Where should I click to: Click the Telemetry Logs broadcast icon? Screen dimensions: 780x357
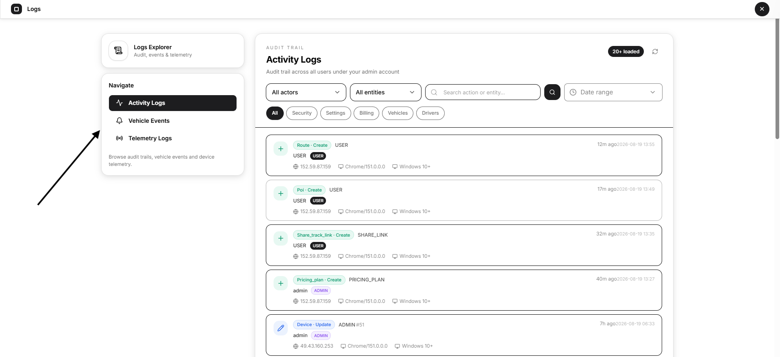119,138
